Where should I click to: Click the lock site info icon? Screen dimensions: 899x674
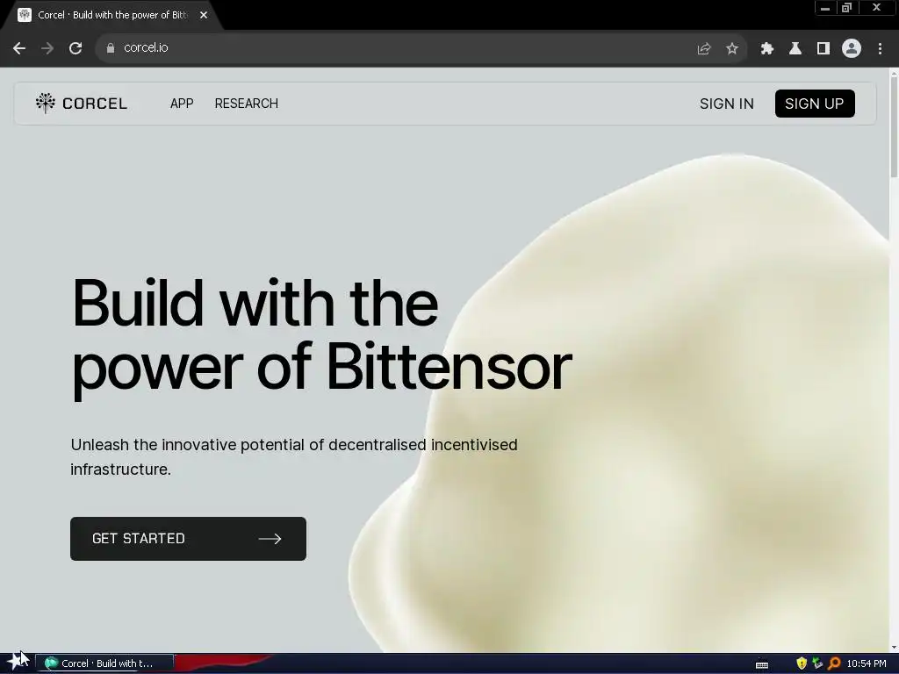pos(110,48)
